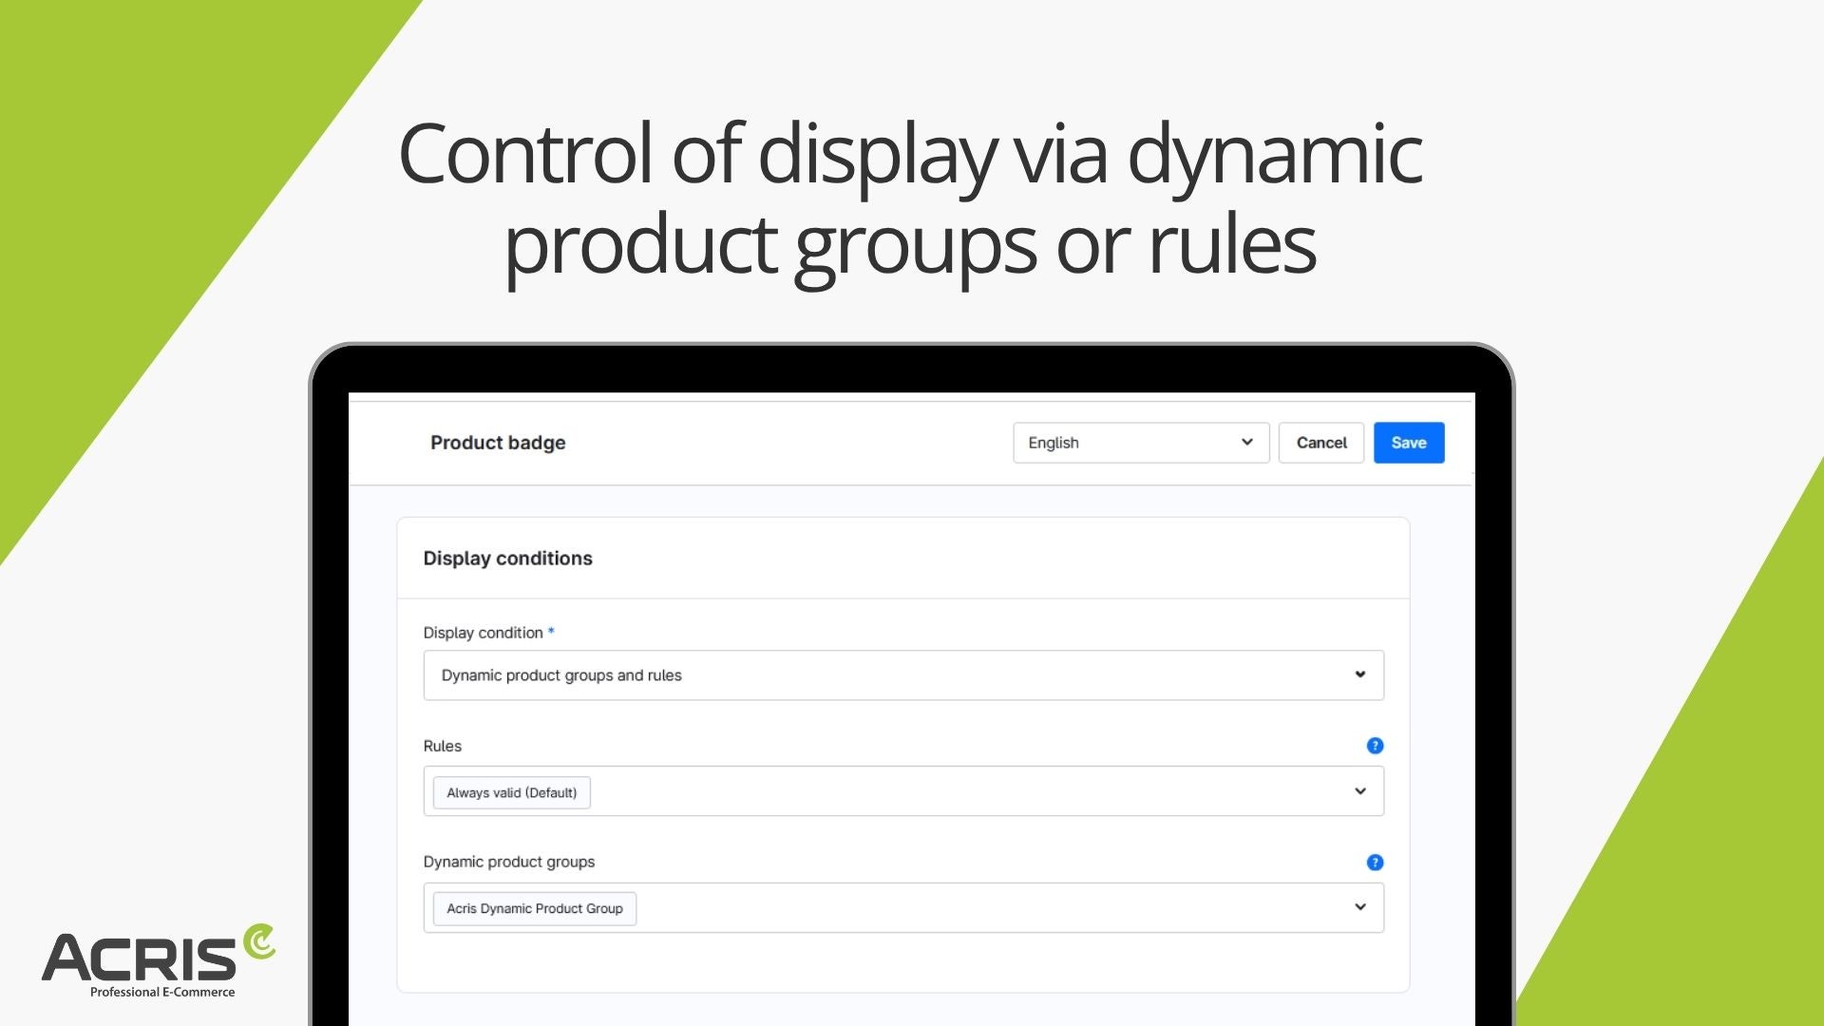
Task: Click the chevron icon in the Rules field
Action: (x=1359, y=791)
